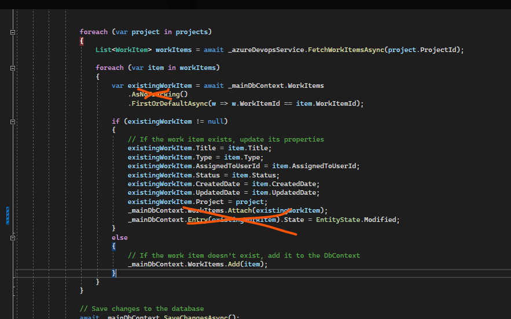The height and width of the screenshot is (319, 511).
Task: Click 'EntityState.Modified' value
Action: 355,220
